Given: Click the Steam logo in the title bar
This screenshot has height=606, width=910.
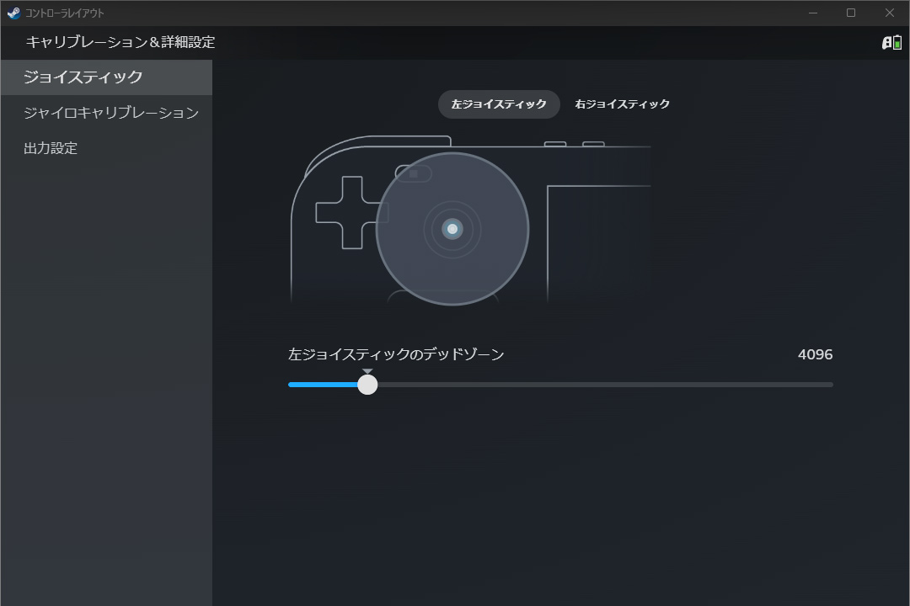Looking at the screenshot, I should point(13,13).
